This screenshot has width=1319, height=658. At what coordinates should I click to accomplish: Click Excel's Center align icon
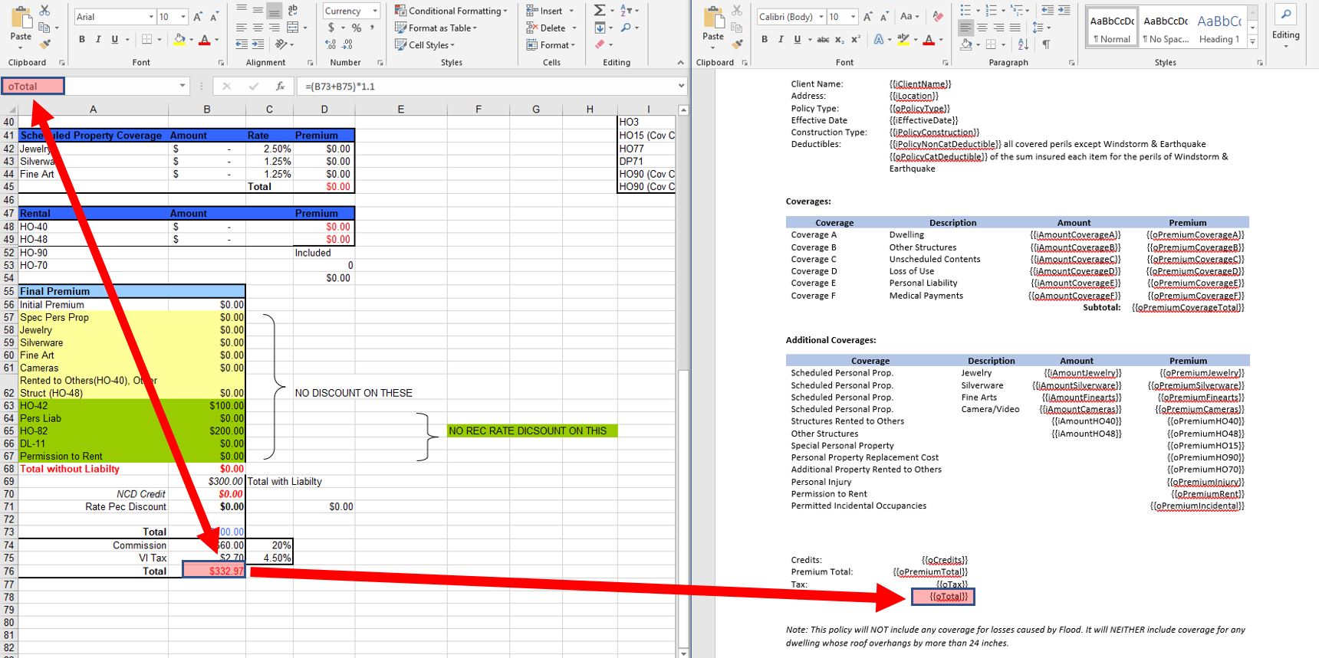click(258, 28)
